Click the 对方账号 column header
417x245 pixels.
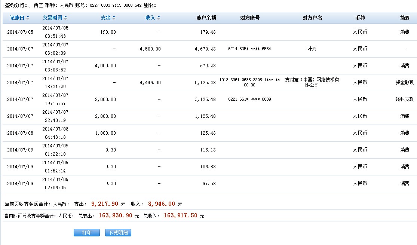coord(250,18)
